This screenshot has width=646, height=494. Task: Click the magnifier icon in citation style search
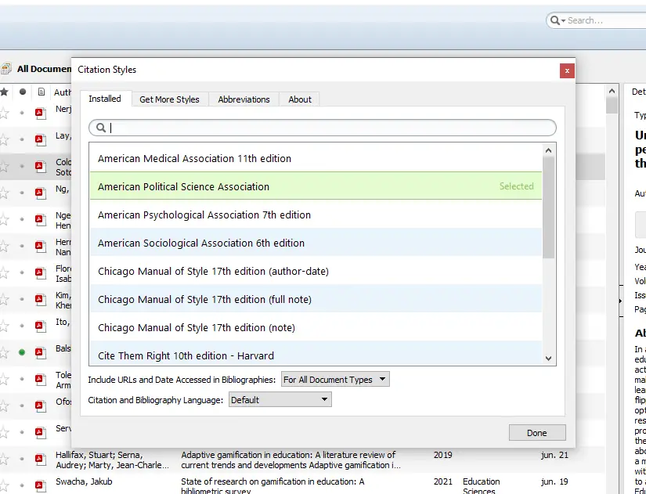coord(101,128)
